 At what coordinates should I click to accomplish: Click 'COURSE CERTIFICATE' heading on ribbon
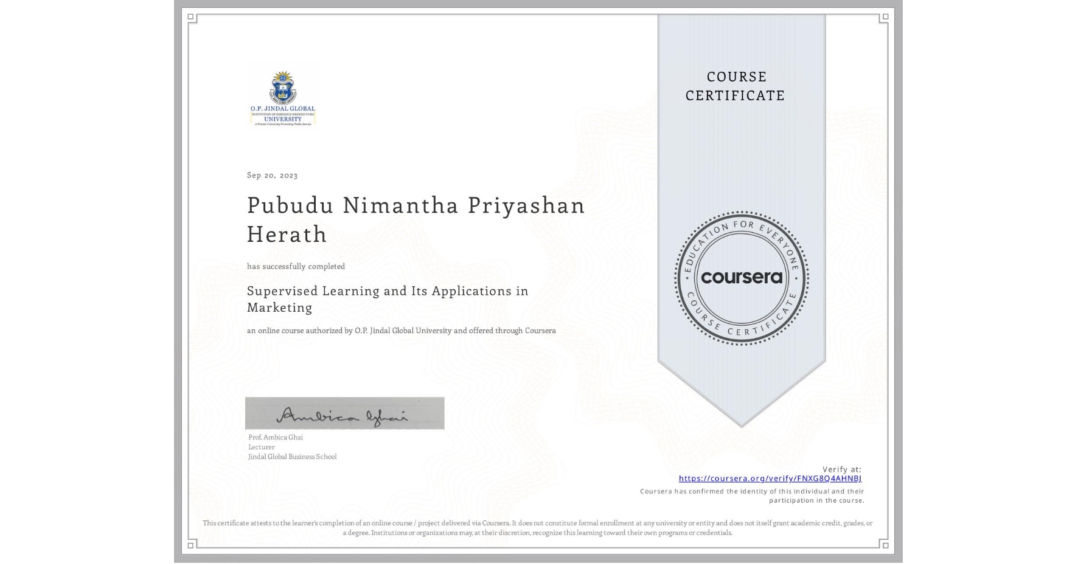pyautogui.click(x=735, y=86)
